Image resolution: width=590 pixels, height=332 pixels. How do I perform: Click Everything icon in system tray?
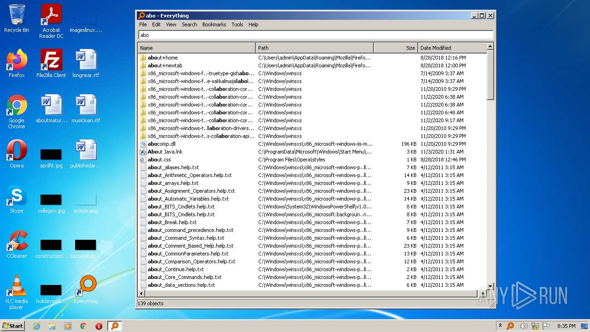(511, 326)
